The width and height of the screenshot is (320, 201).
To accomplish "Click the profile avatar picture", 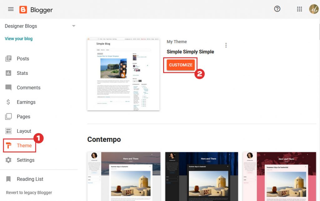I will coord(313,9).
